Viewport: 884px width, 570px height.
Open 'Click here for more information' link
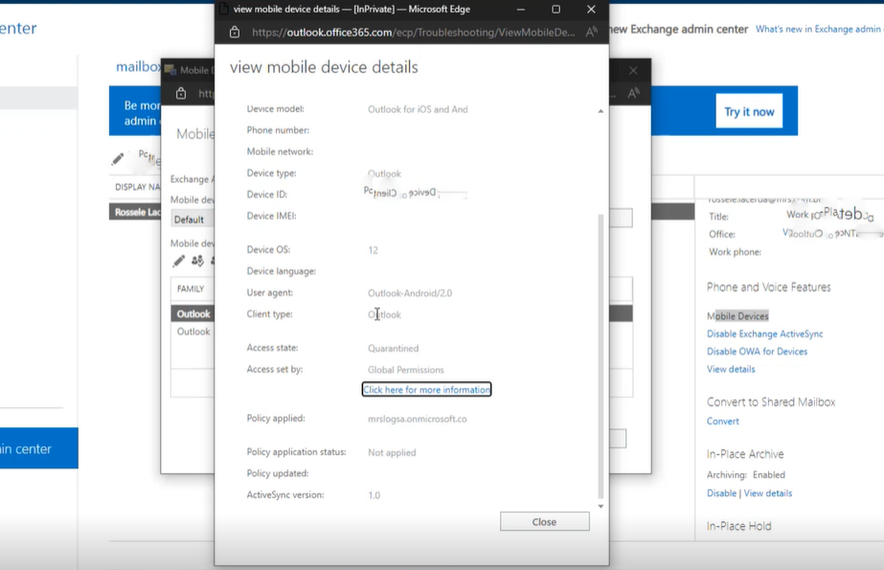[426, 390]
